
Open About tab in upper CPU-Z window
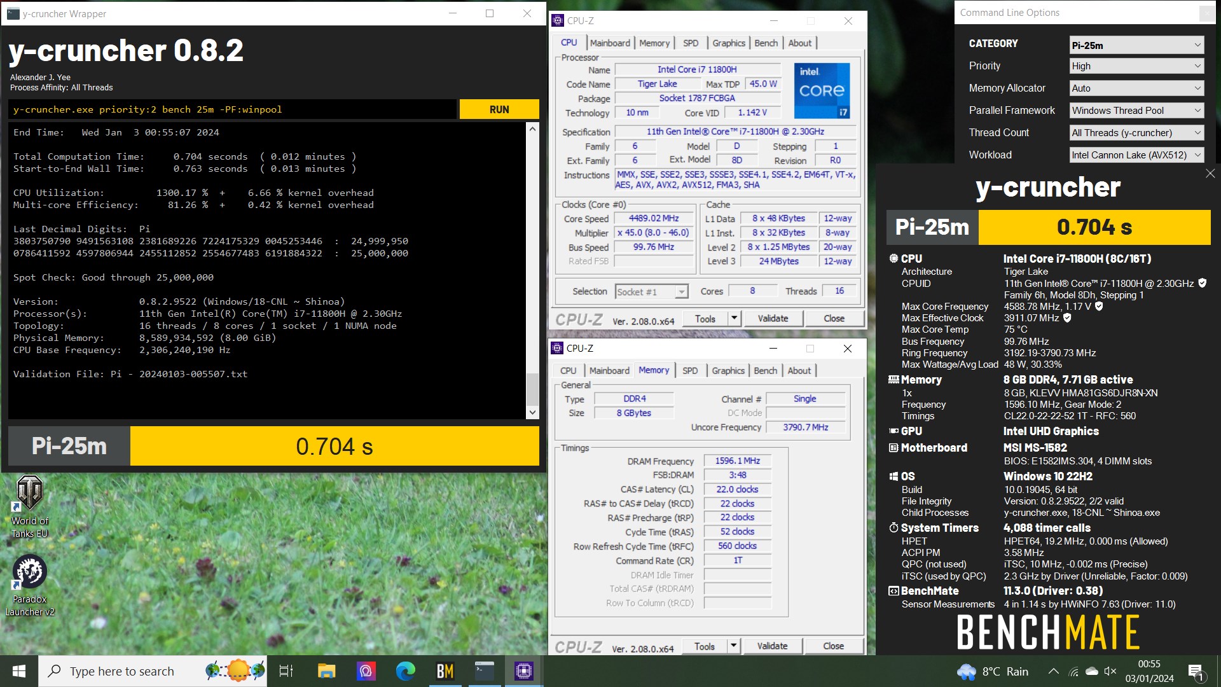pos(800,43)
